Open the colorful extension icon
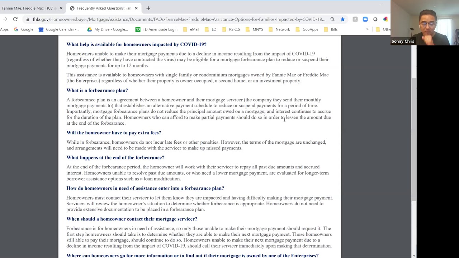The image size is (459, 258). pos(385,19)
